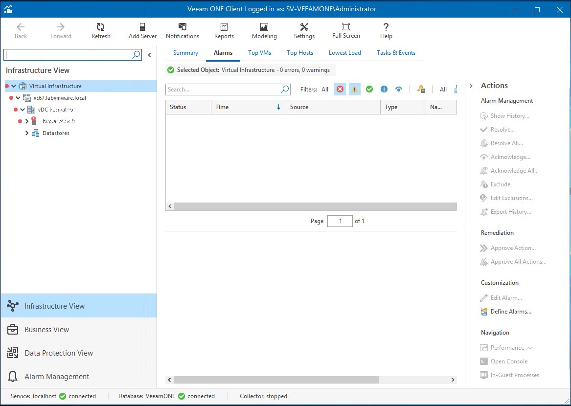Refresh the Veeam ONE view
This screenshot has height=406, width=571.
(101, 31)
